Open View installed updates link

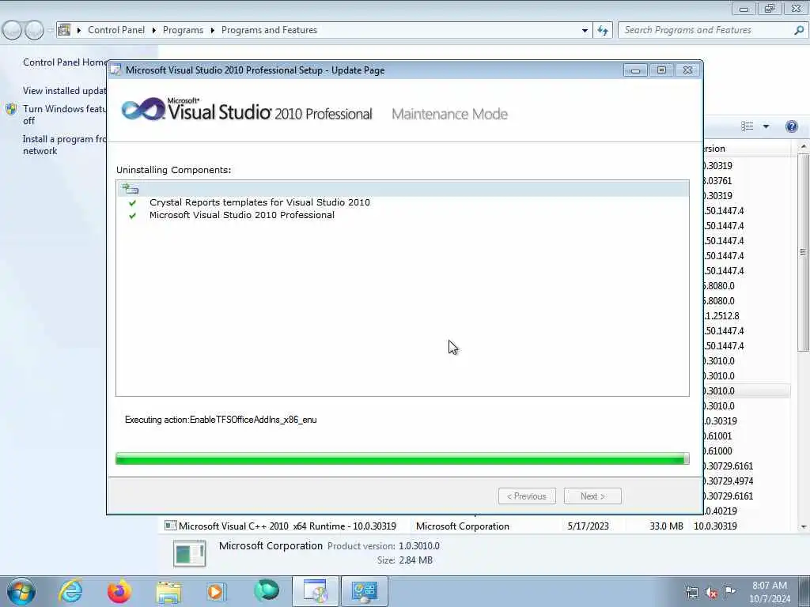(65, 91)
